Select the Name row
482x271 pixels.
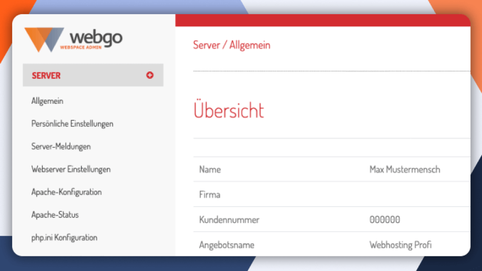click(x=210, y=169)
